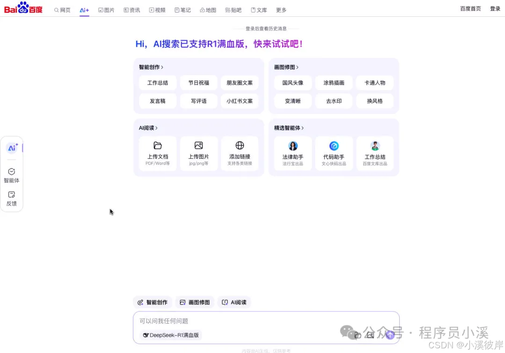Switch to the 贴吧 tab
This screenshot has width=505, height=353.
point(233,10)
